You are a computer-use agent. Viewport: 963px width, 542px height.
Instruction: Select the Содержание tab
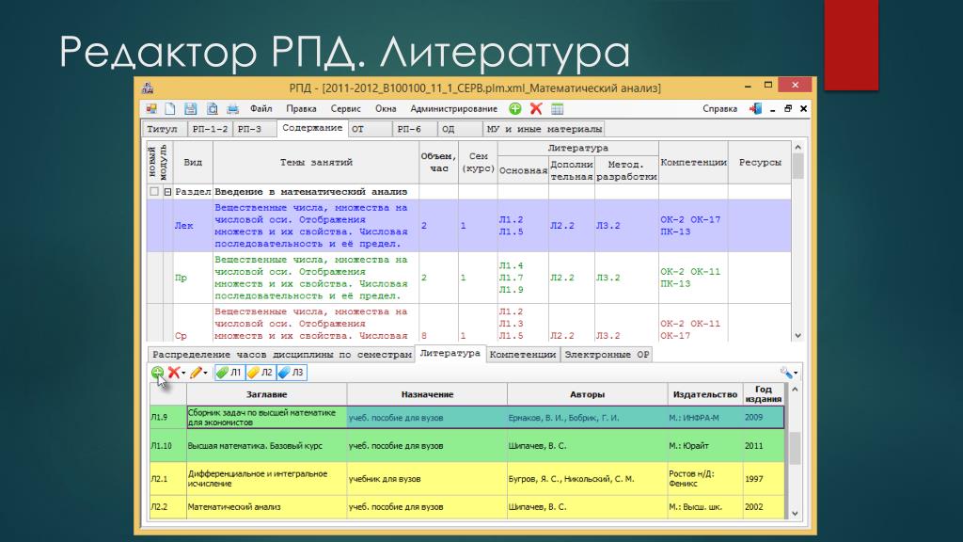click(x=312, y=128)
